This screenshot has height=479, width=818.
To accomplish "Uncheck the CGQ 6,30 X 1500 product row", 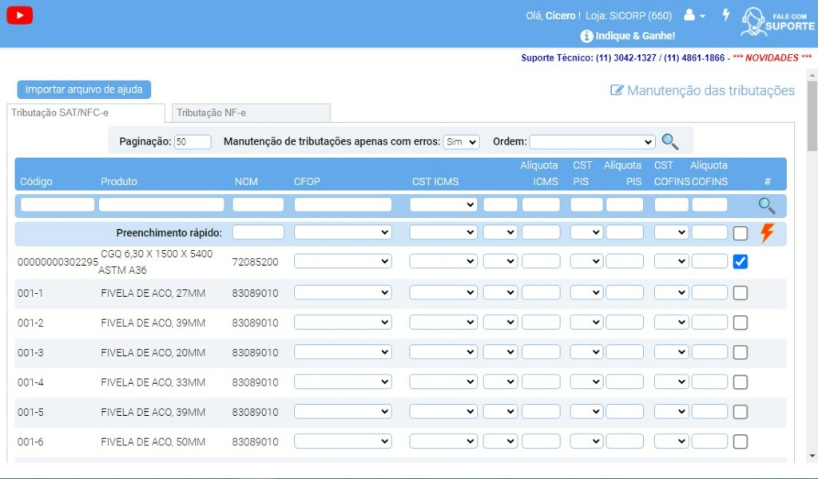I will click(740, 261).
